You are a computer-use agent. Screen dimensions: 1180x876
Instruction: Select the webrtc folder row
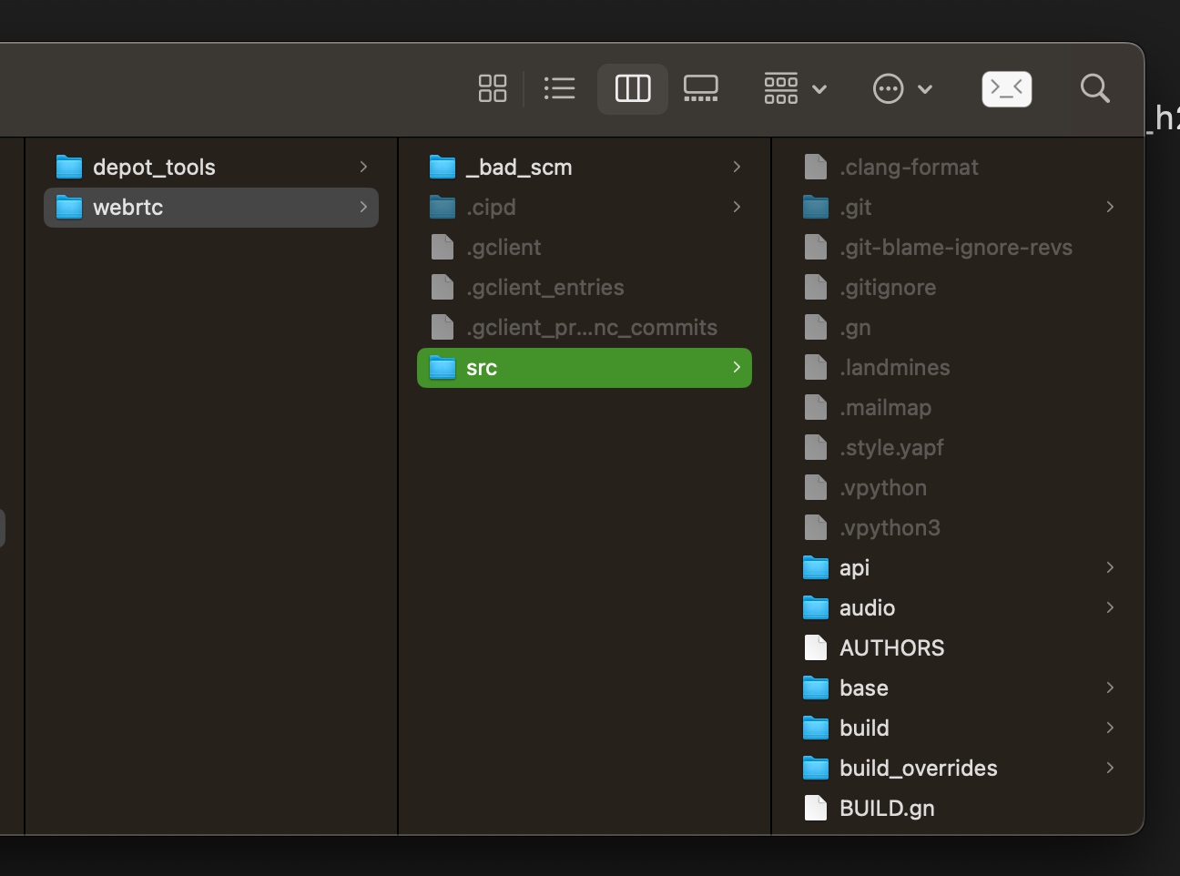coord(211,208)
